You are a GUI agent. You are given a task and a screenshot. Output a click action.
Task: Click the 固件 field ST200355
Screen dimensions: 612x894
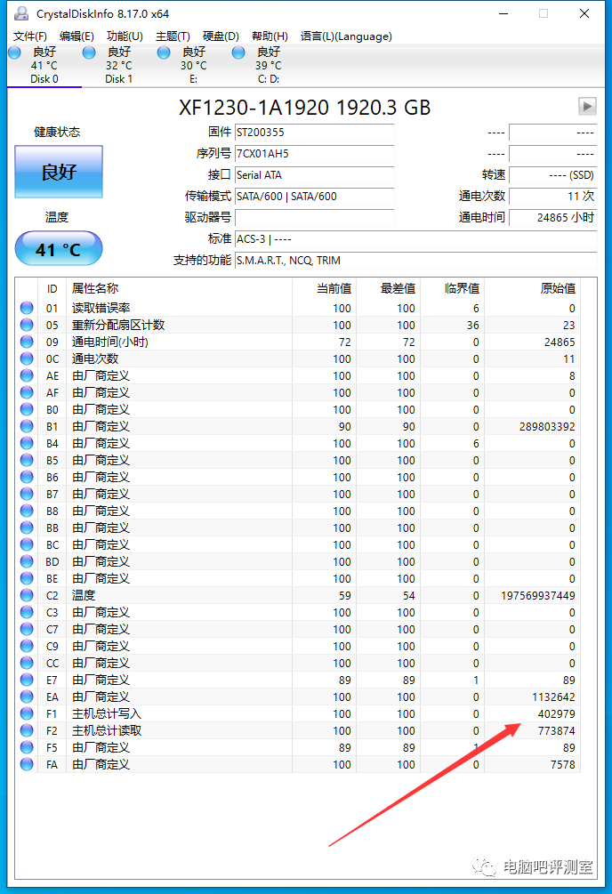[x=314, y=133]
